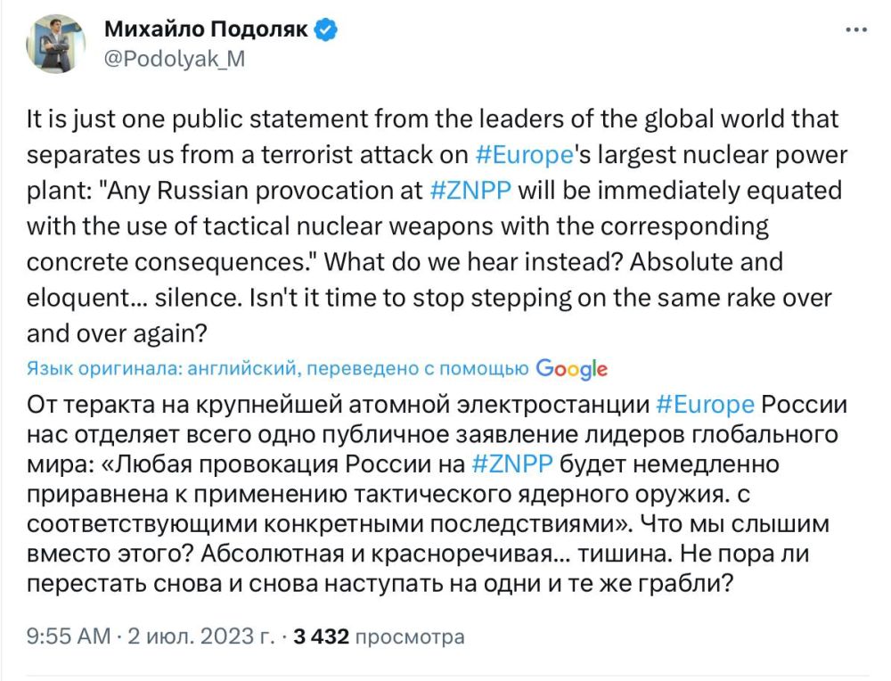The image size is (891, 681).
Task: Click the blue verified checkmark badge
Action: click(x=326, y=29)
